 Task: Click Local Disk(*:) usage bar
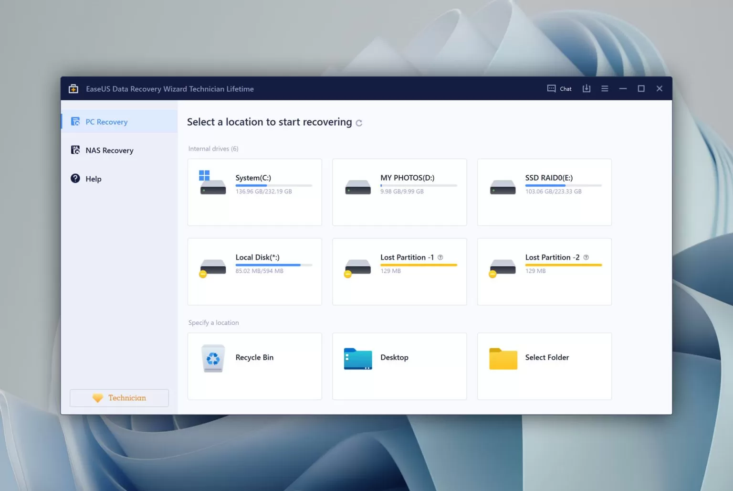(274, 265)
